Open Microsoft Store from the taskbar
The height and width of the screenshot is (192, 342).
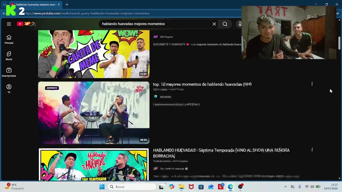[x=201, y=187]
